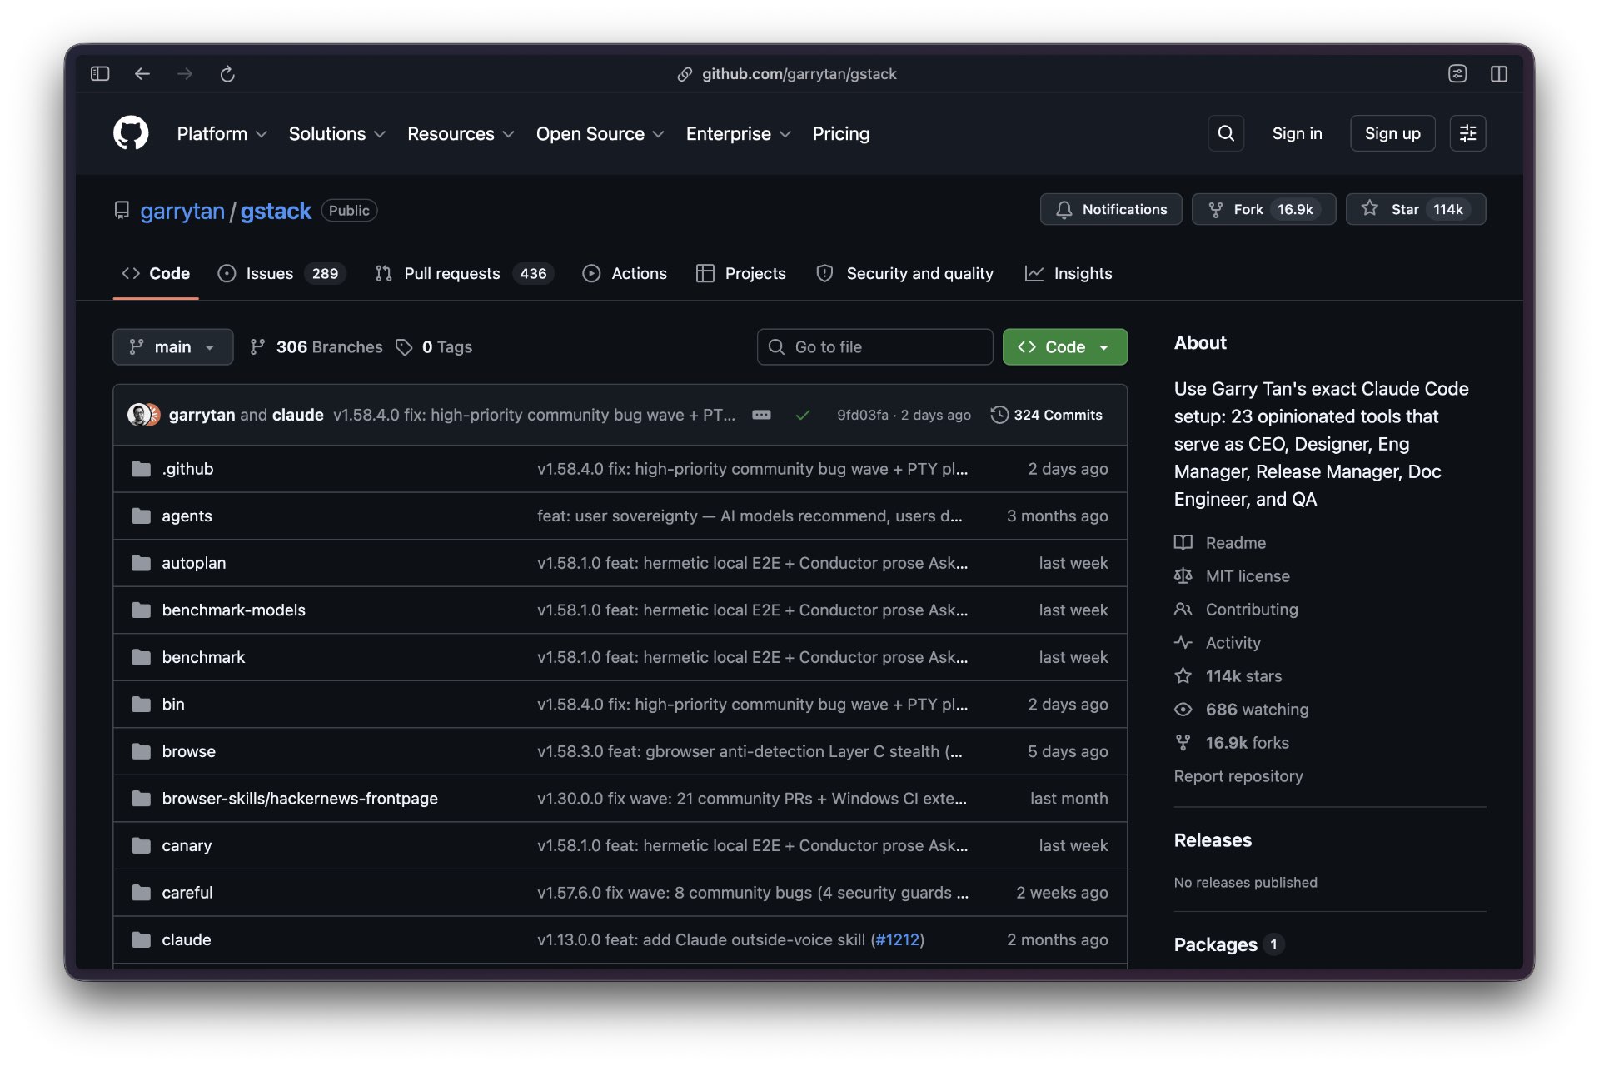Click the forks icon in About

point(1183,743)
